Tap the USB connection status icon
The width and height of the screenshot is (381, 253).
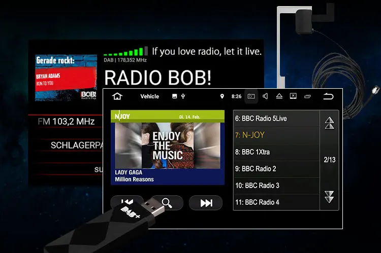pos(183,96)
